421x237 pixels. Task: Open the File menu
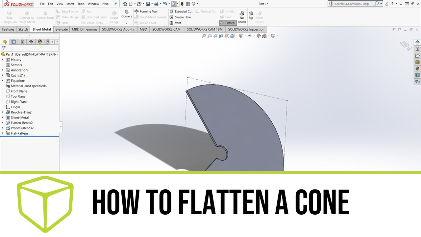[x=42, y=4]
